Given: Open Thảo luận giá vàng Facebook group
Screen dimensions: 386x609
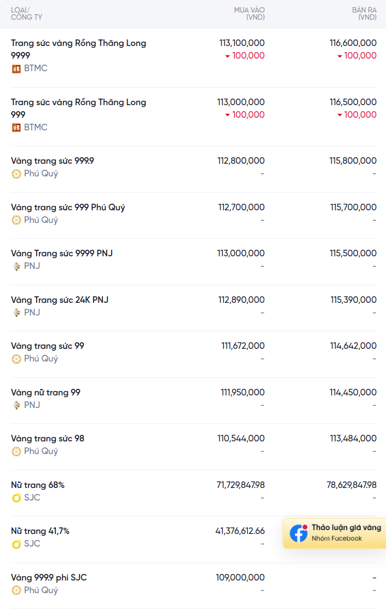Looking at the screenshot, I should [335, 533].
